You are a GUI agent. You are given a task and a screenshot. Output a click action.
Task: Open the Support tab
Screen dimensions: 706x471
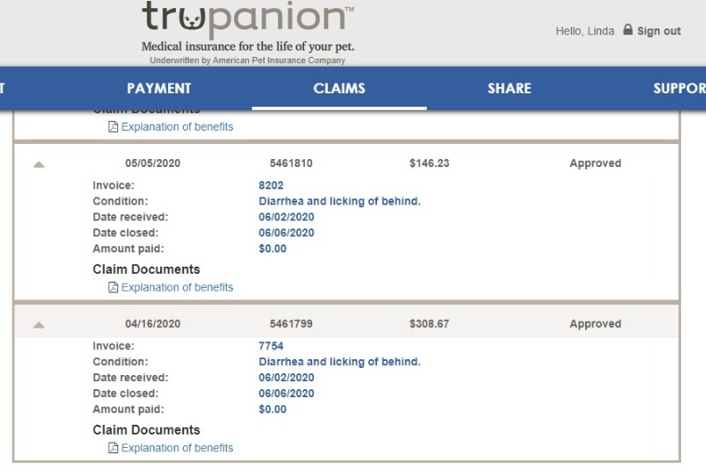[679, 88]
